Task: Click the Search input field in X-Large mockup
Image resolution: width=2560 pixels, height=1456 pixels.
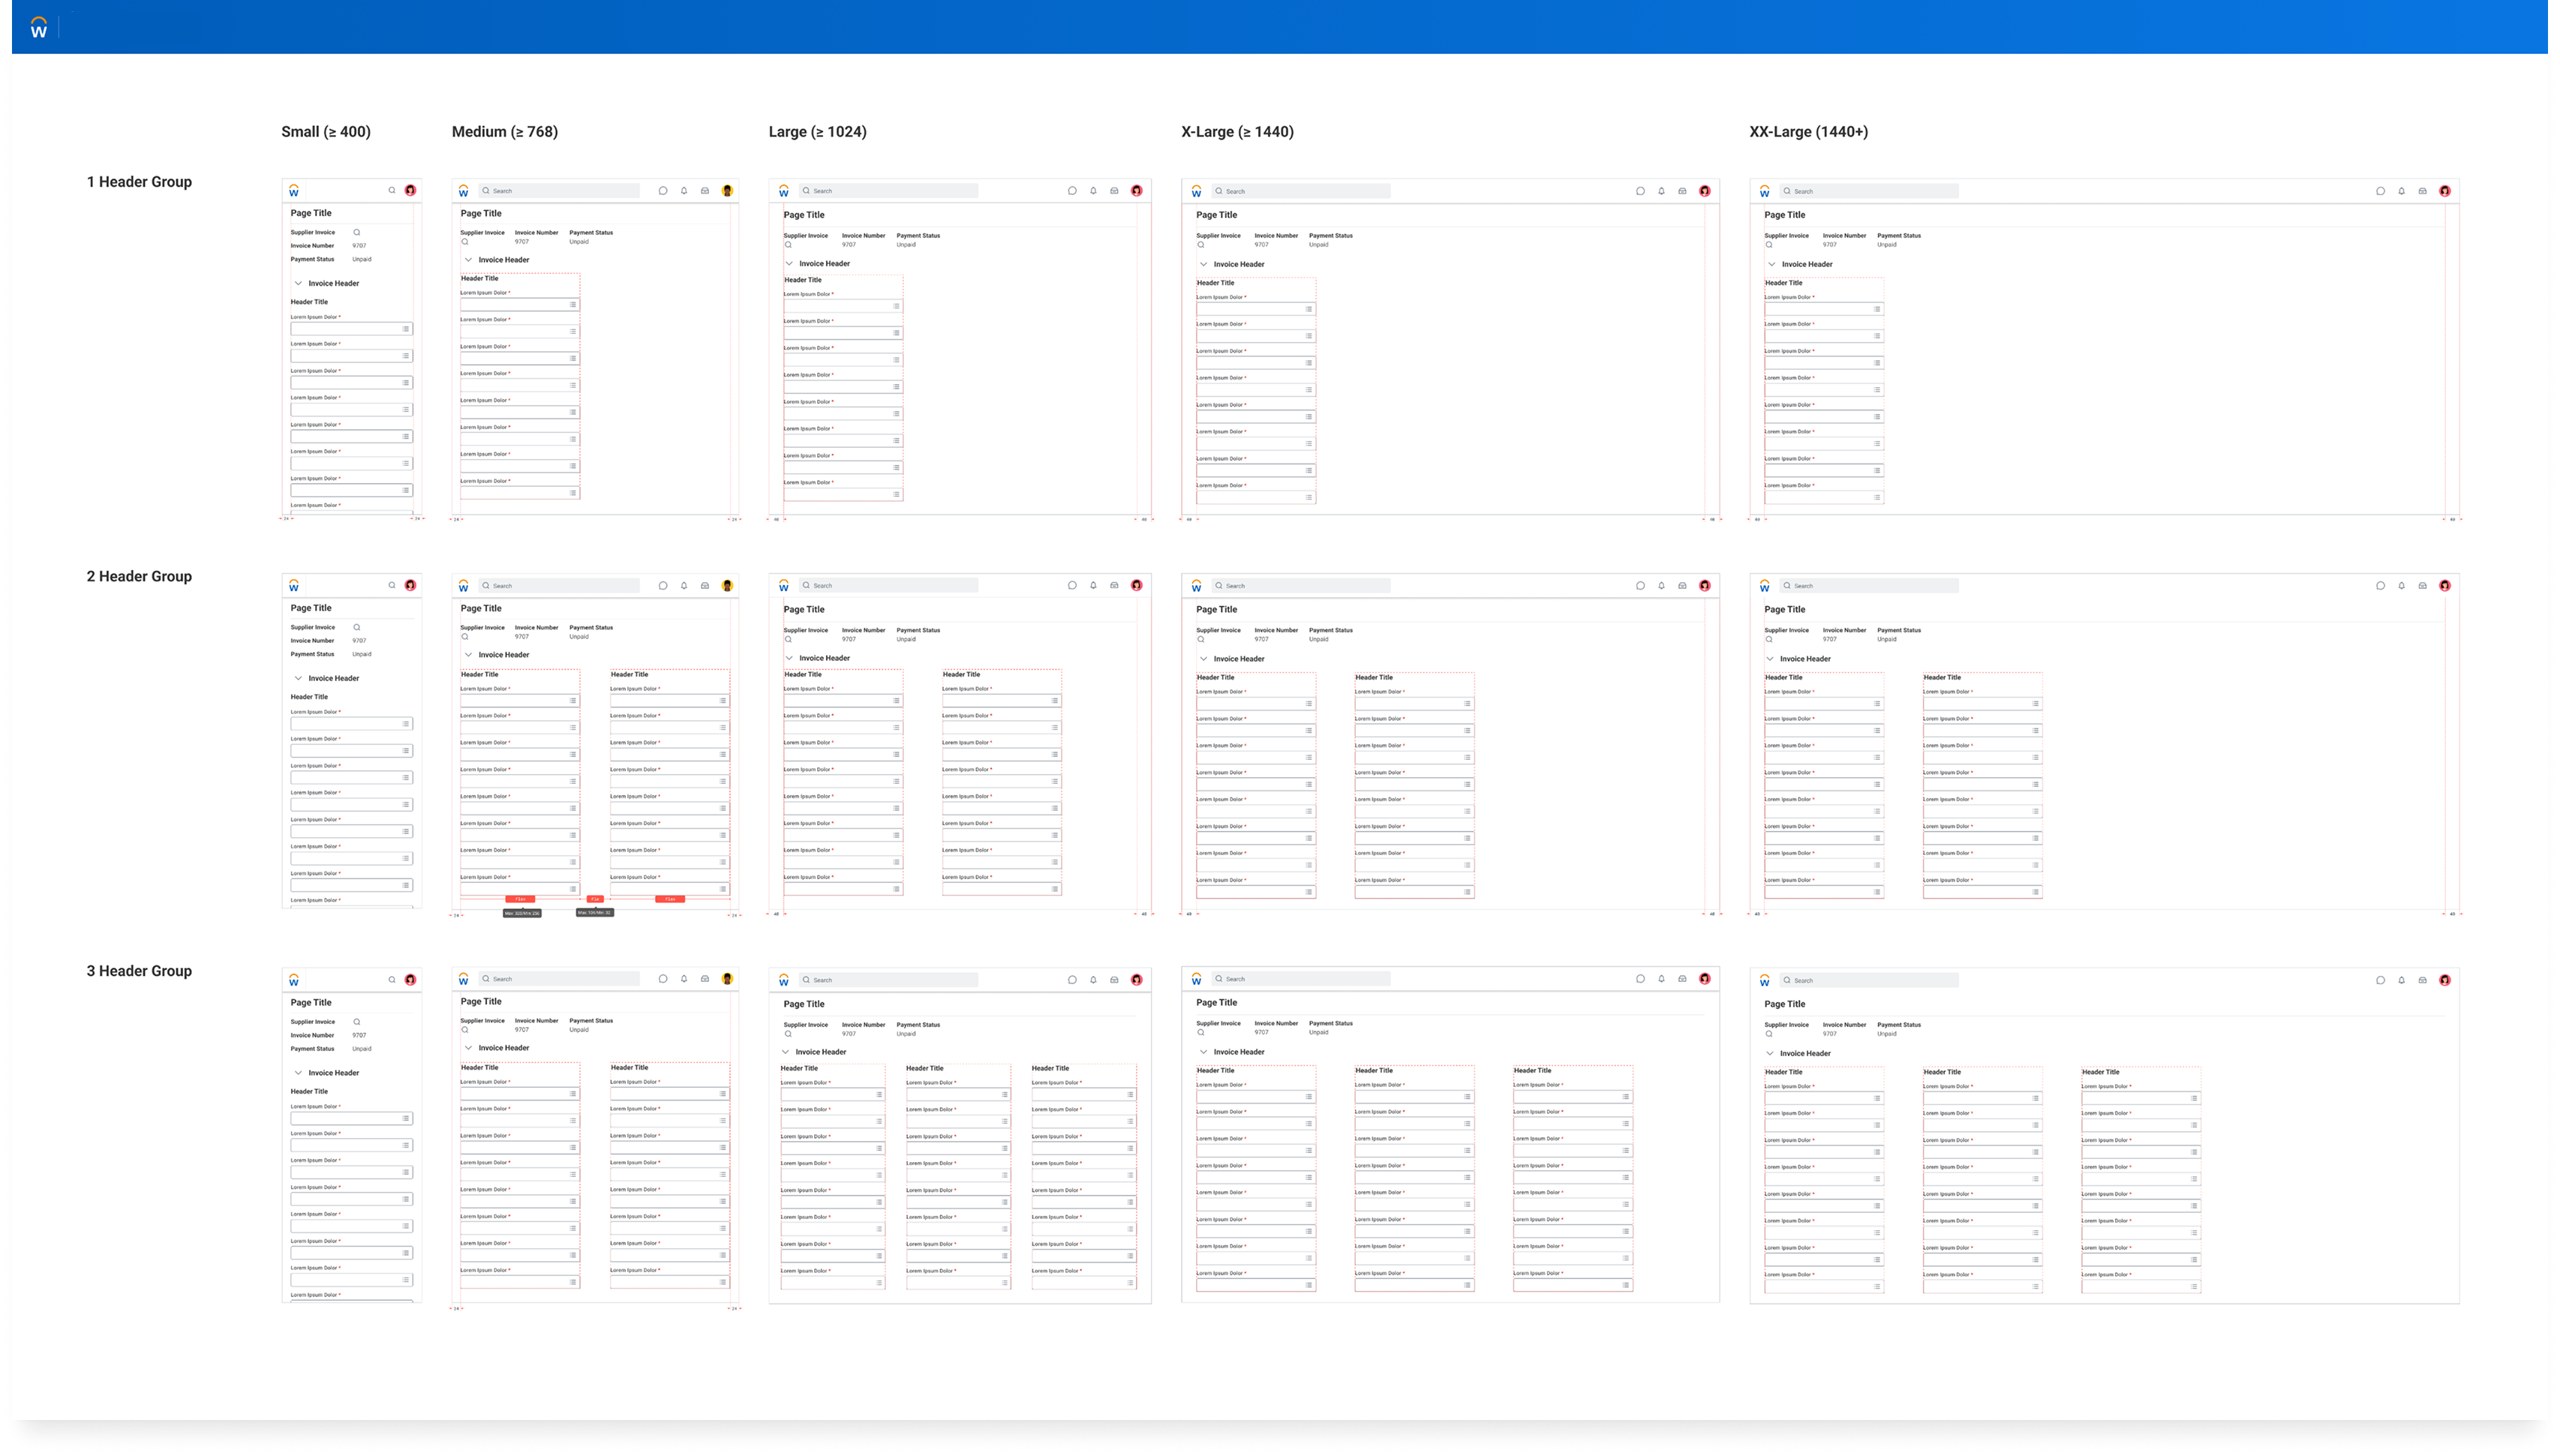Action: 1300,190
